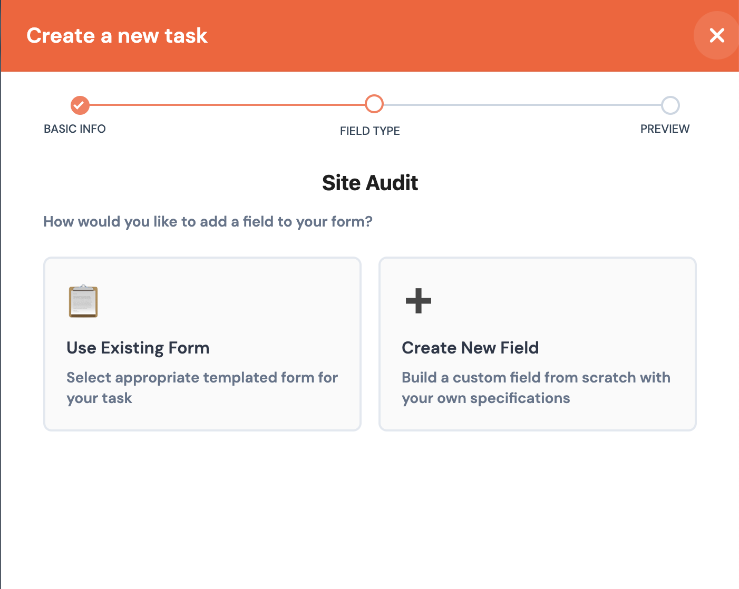Click the X icon to dismiss the dialog
Image resolution: width=739 pixels, height=589 pixels.
pos(717,35)
